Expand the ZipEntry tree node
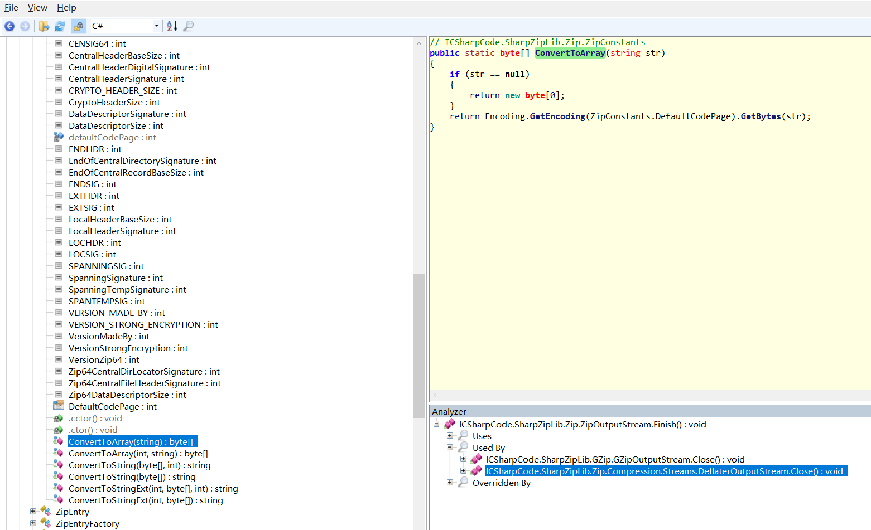Image resolution: width=871 pixels, height=530 pixels. tap(33, 511)
